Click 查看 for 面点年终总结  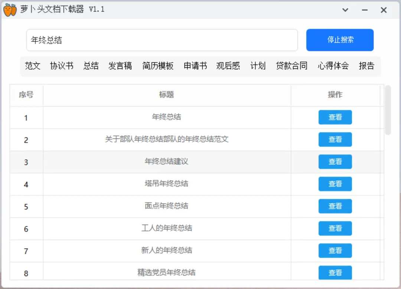point(335,206)
